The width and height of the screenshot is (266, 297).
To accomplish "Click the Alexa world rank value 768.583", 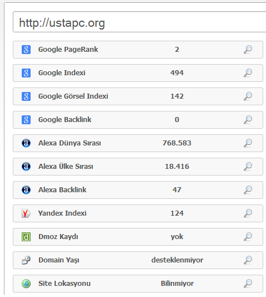I will coord(177,143).
